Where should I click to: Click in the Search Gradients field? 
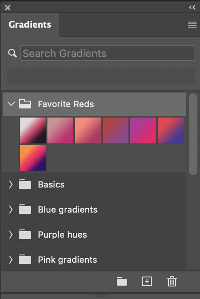[x=107, y=53]
